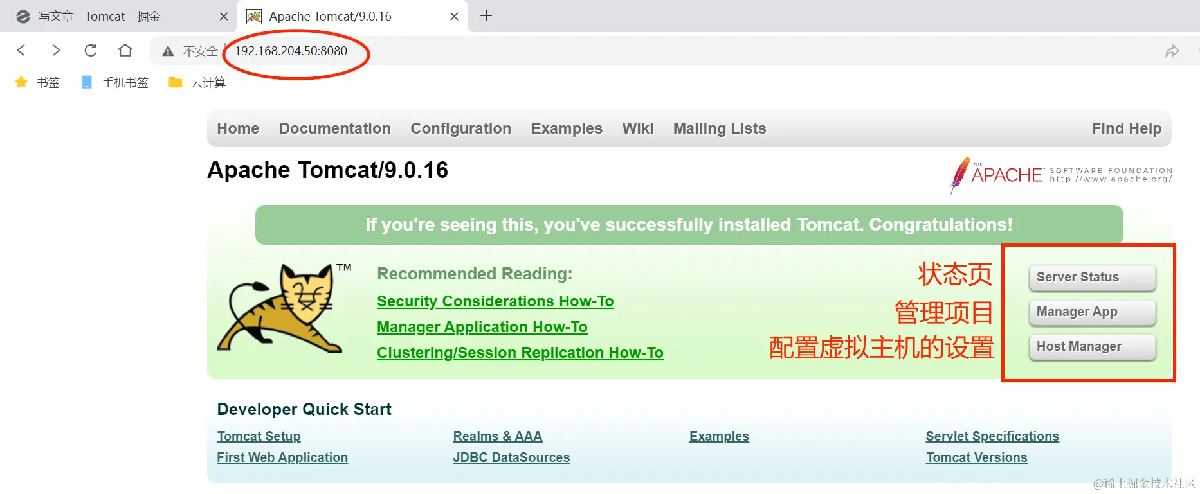
Task: Close the Apache Tomcat/9.0.16 tab
Action: [x=454, y=17]
